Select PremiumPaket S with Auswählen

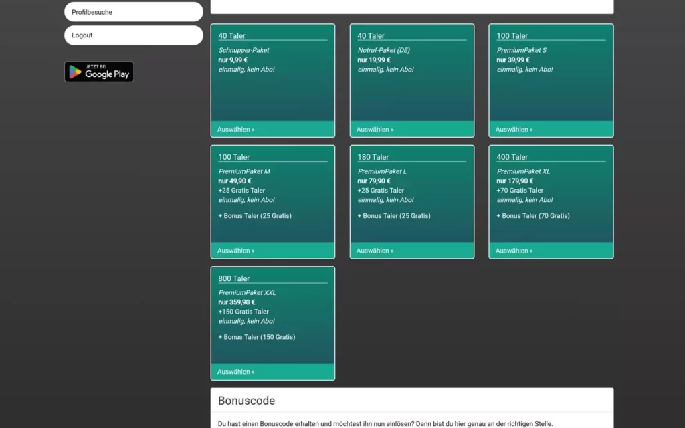(514, 129)
